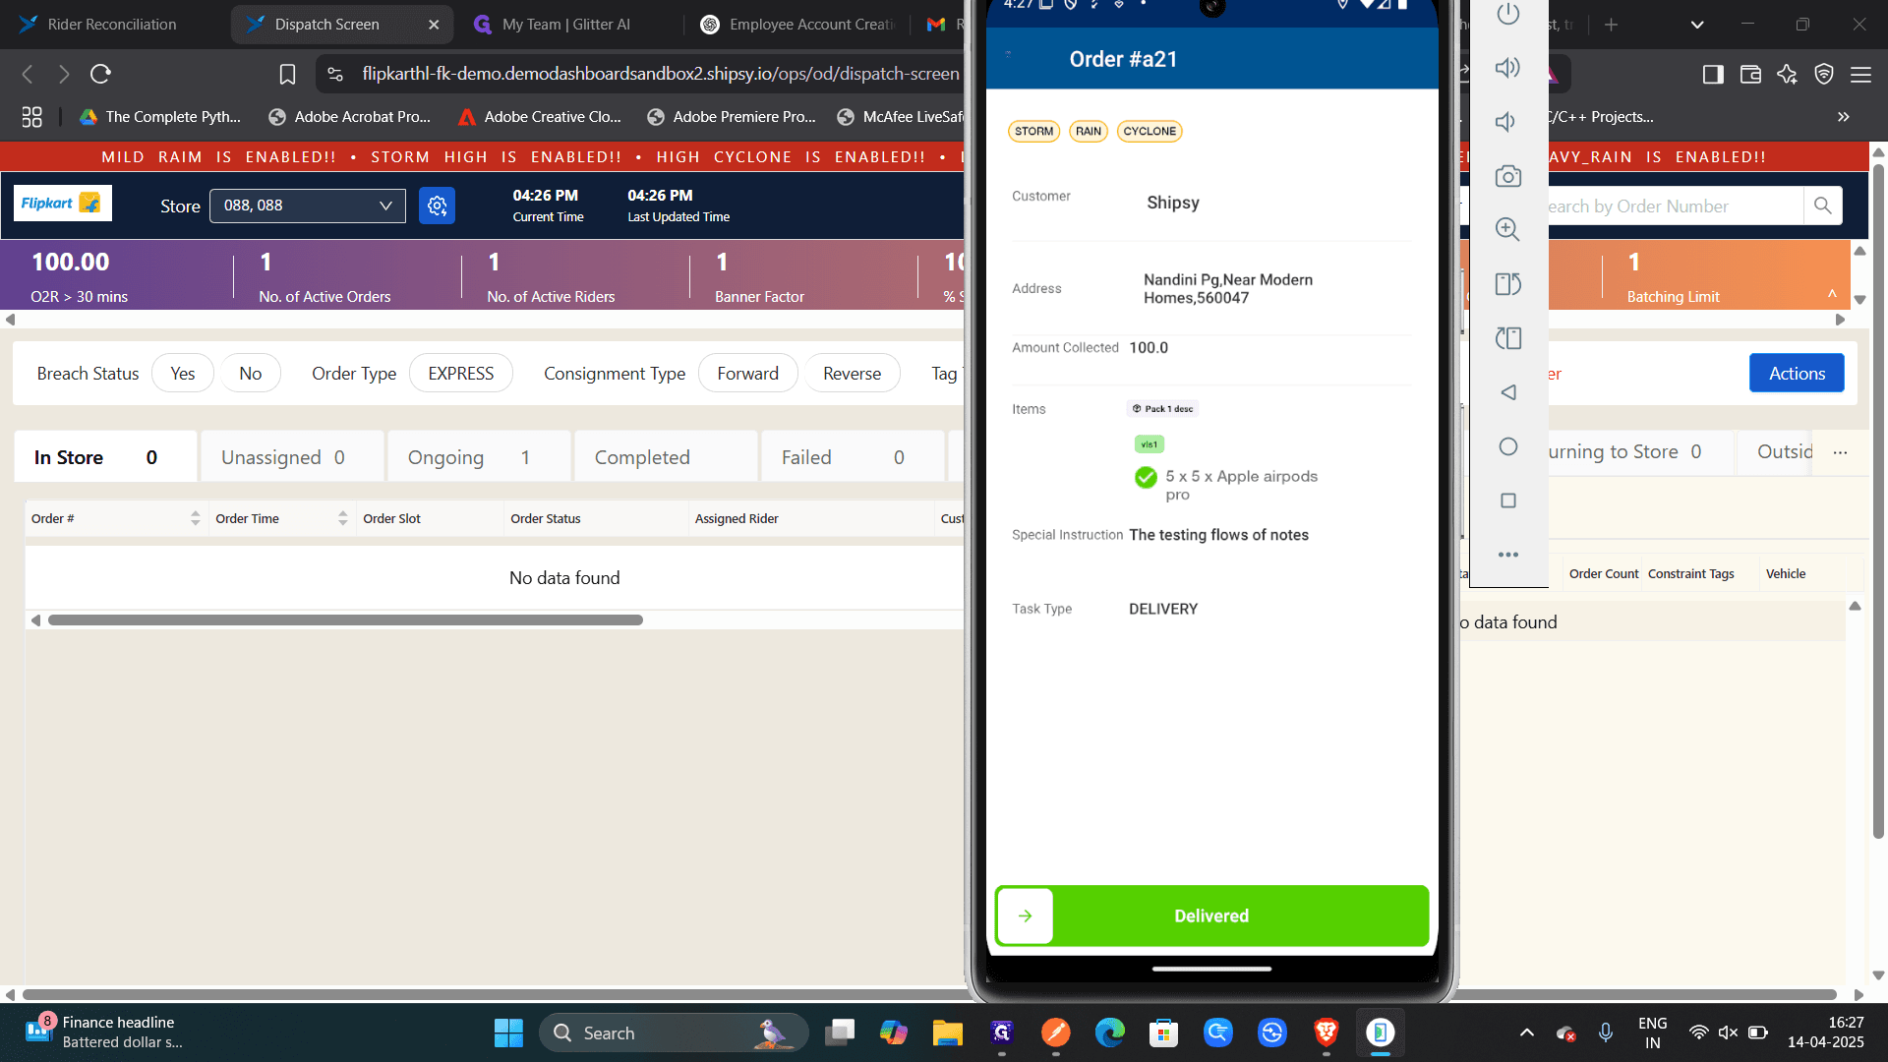Click the page bottom horizontal scrollbar
The image size is (1888, 1062).
point(929,995)
